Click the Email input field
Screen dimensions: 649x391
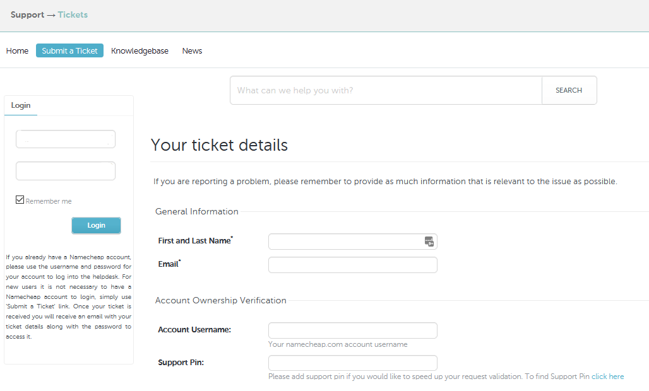click(x=353, y=265)
